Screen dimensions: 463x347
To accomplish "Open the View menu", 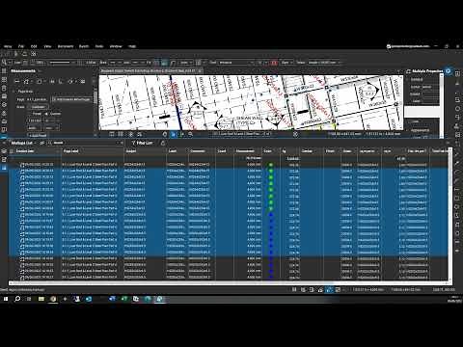I will coord(47,46).
